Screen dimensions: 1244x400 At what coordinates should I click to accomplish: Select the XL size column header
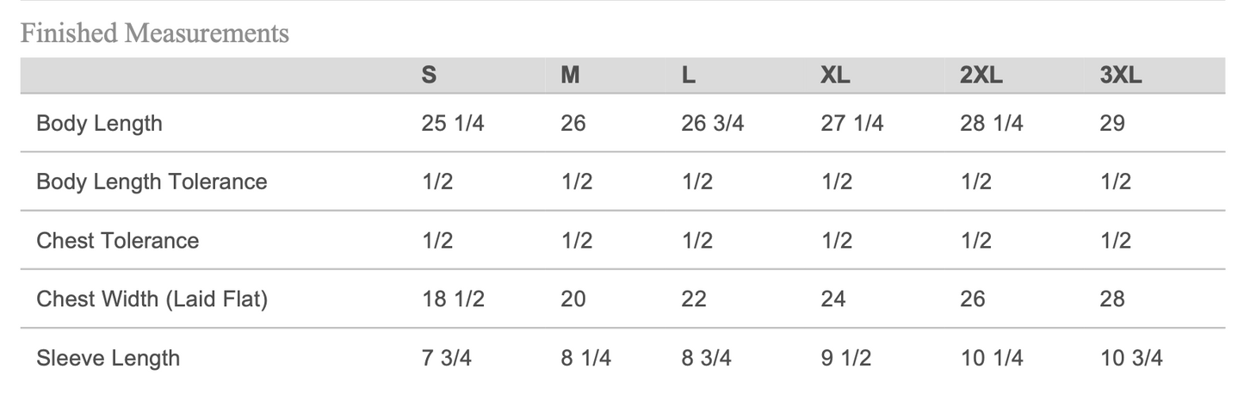coord(835,76)
